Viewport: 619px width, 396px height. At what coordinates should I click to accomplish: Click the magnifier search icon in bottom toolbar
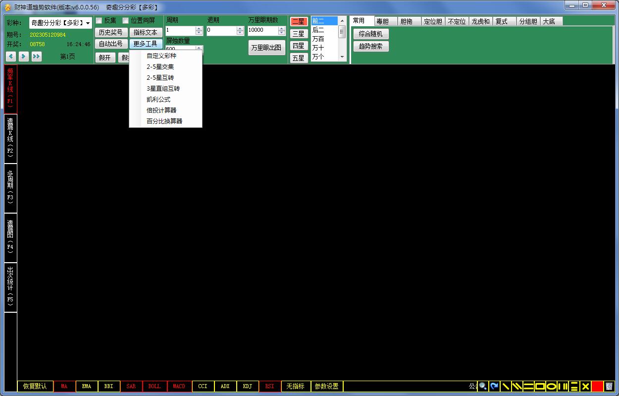(x=483, y=386)
